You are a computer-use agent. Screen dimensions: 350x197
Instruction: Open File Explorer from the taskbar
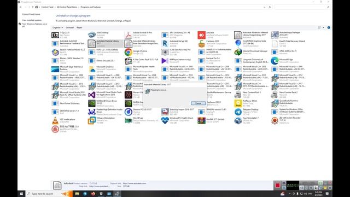point(77,194)
